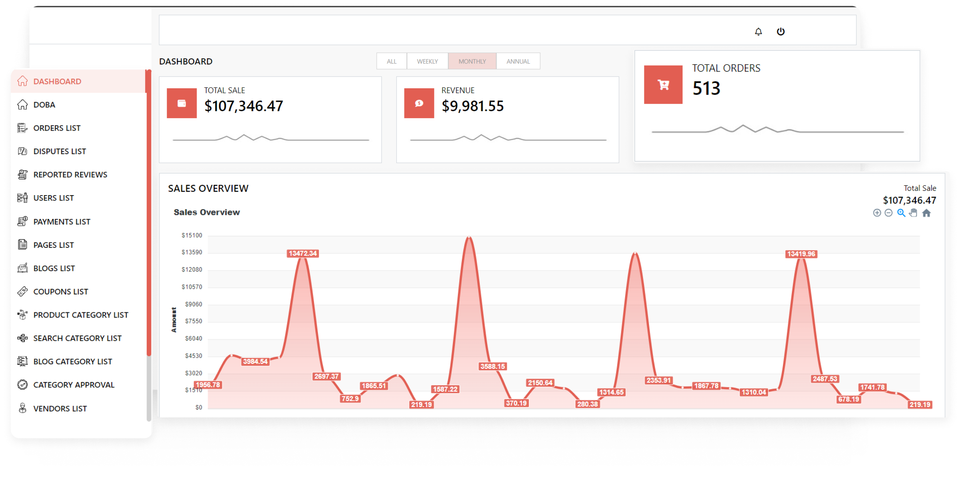Open Reported Reviews page

(x=70, y=175)
